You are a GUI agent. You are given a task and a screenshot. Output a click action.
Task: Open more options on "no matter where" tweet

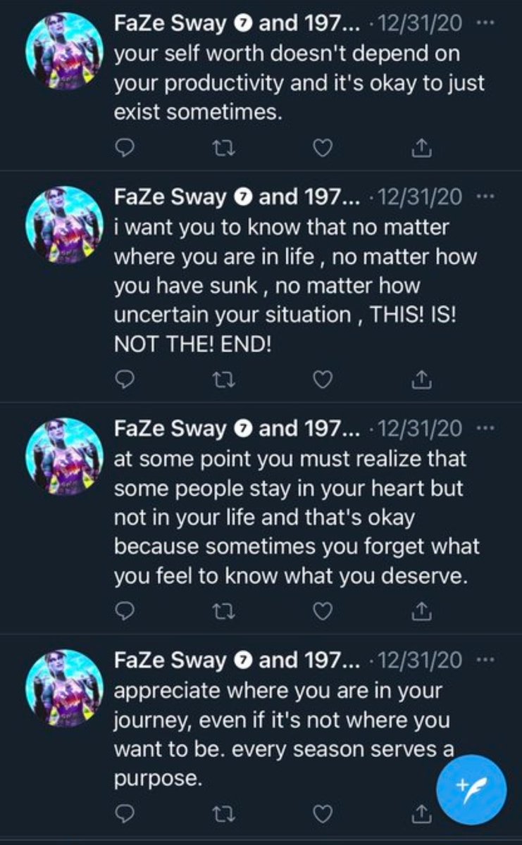pyautogui.click(x=485, y=196)
